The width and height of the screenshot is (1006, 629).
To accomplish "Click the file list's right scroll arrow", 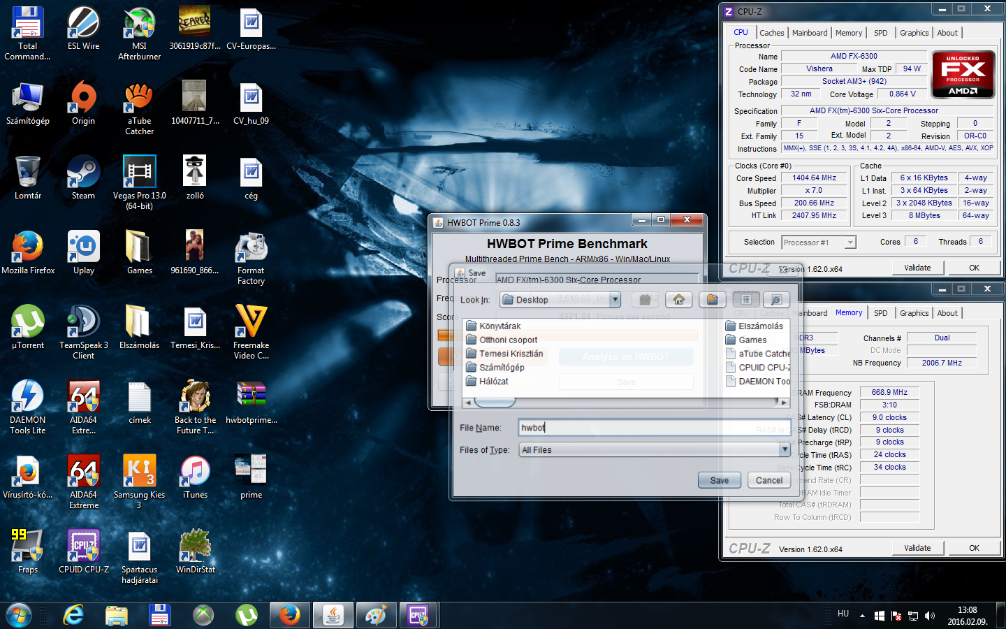I will pos(784,403).
